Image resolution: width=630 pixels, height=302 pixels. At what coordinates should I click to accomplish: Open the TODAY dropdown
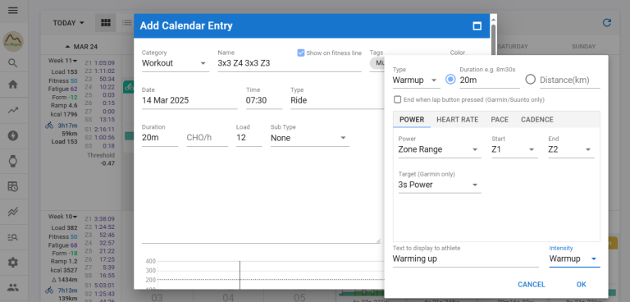[x=69, y=23]
